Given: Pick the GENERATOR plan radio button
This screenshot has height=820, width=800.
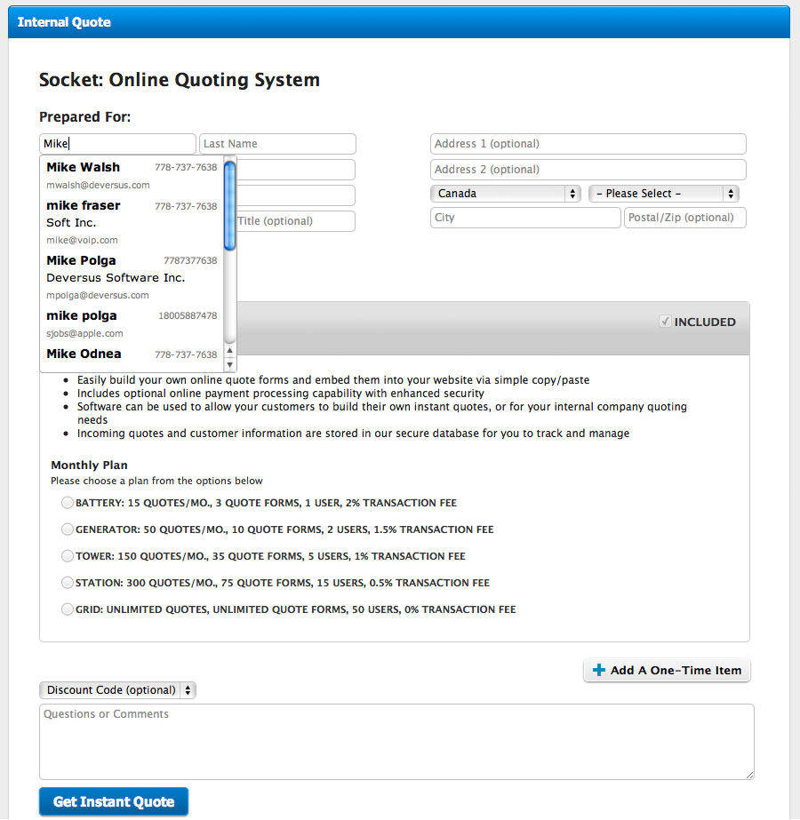Looking at the screenshot, I should pyautogui.click(x=68, y=529).
